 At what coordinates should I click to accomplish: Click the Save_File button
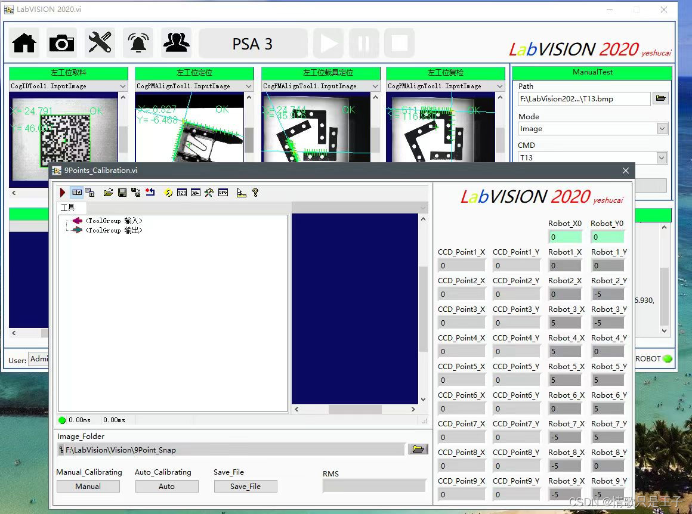pyautogui.click(x=245, y=486)
